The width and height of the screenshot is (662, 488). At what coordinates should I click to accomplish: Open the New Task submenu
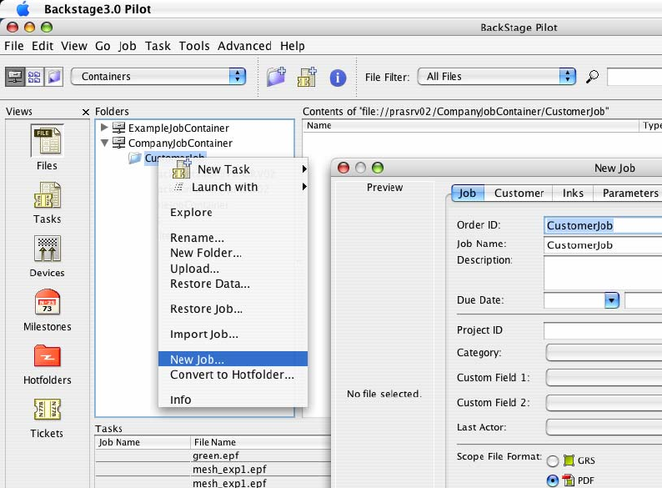[233, 169]
